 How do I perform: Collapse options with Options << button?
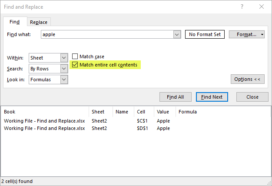(x=247, y=79)
